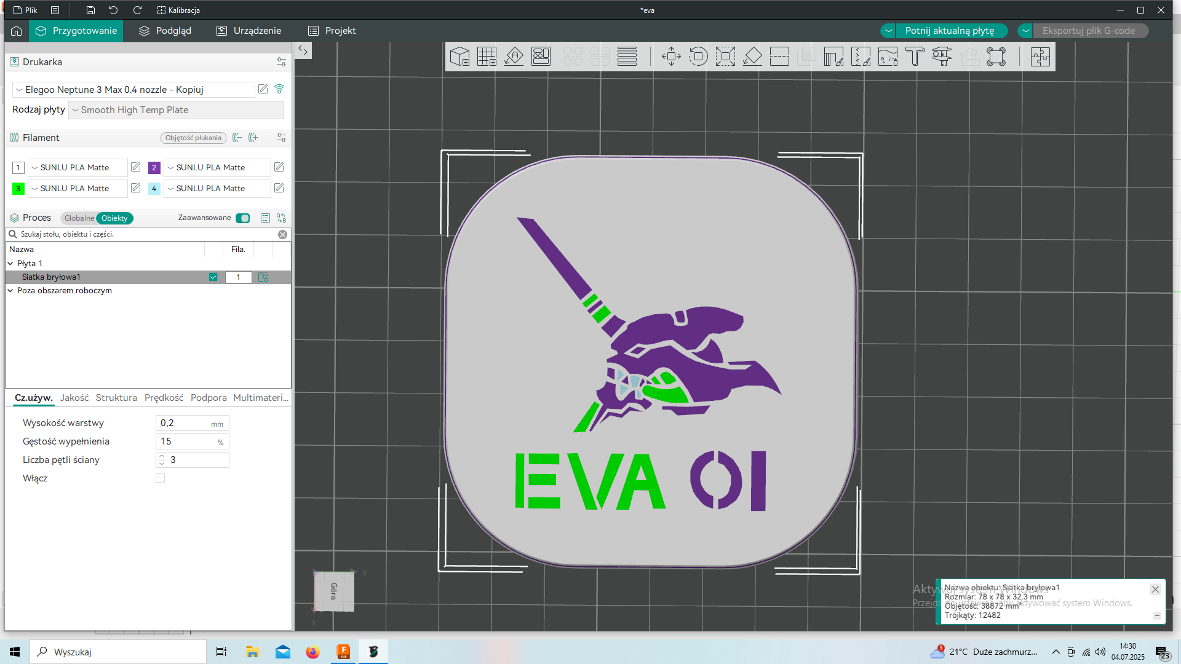This screenshot has width=1181, height=664.
Task: Collapse the left sidebar with arrow button
Action: tap(303, 50)
